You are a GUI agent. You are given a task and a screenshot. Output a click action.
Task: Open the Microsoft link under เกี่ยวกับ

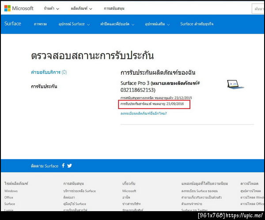129,191
